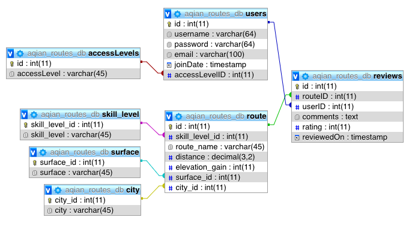Click the key icon beside skill_level_id in skill_level

pyautogui.click(x=26, y=125)
